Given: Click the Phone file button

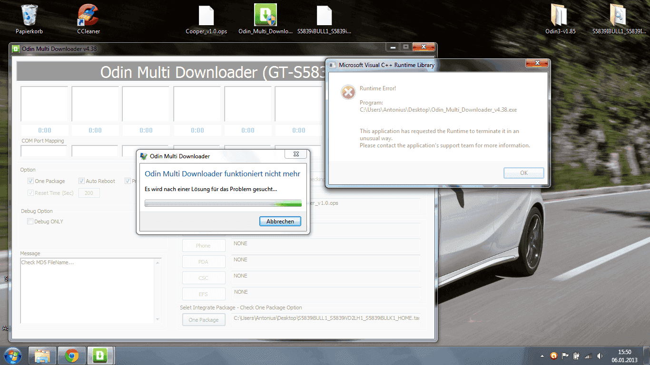Looking at the screenshot, I should [203, 246].
